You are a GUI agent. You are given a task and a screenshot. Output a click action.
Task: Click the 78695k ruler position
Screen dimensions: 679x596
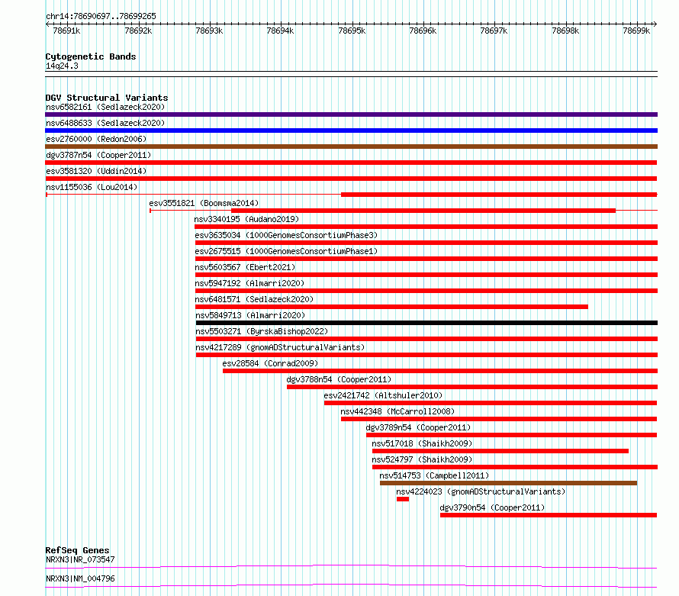(x=352, y=31)
